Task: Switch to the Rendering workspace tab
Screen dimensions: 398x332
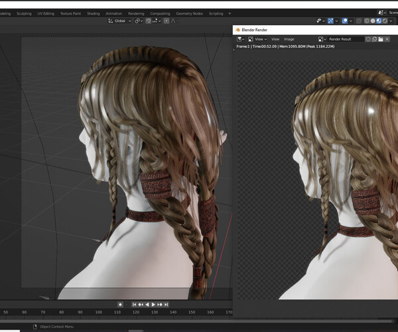Action: coord(136,13)
